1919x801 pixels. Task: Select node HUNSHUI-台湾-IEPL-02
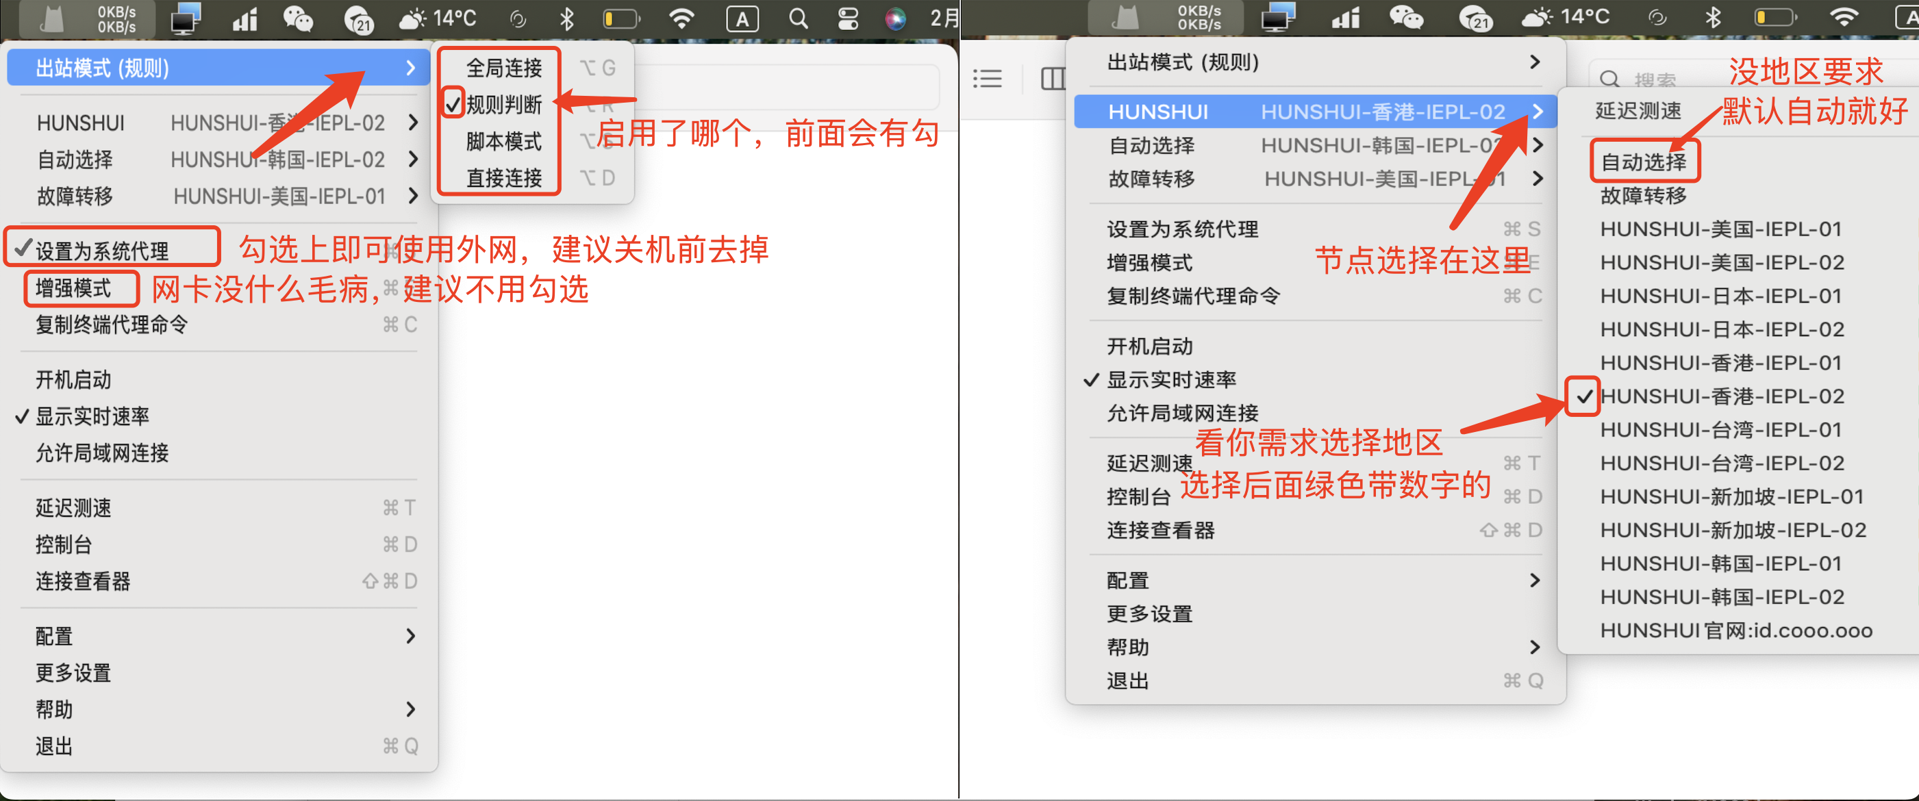click(1722, 463)
